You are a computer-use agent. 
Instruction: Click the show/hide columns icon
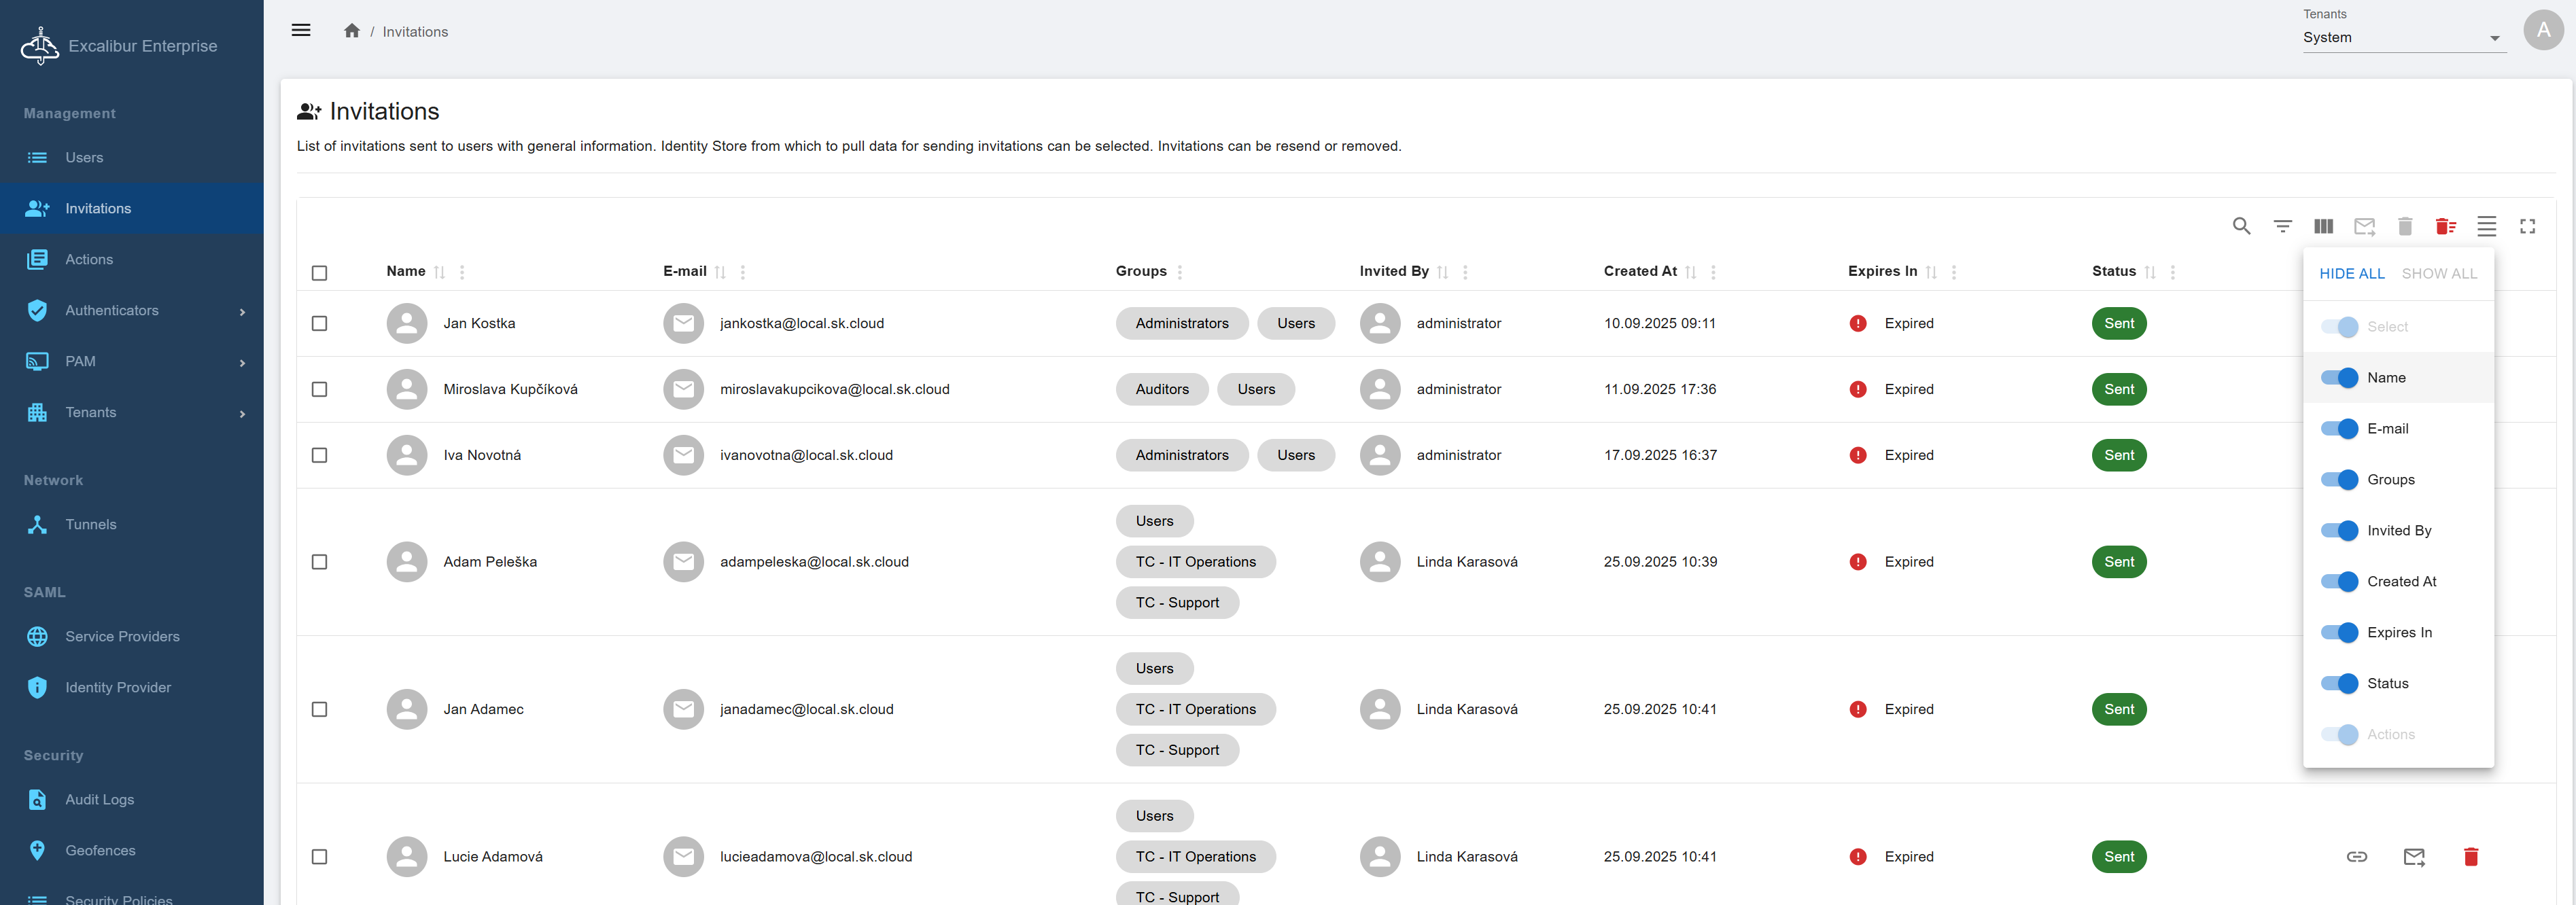(x=2323, y=226)
